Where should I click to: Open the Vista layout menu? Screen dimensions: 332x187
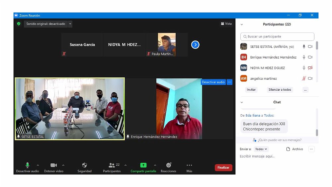226,24
